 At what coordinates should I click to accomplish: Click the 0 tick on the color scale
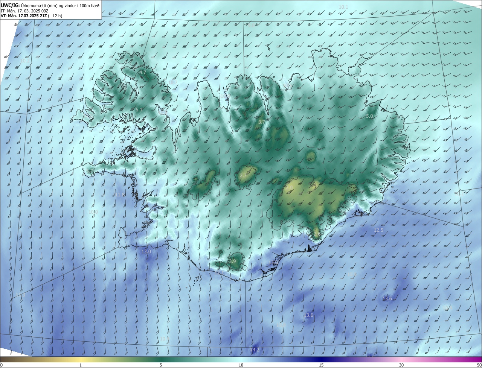tap(2, 365)
